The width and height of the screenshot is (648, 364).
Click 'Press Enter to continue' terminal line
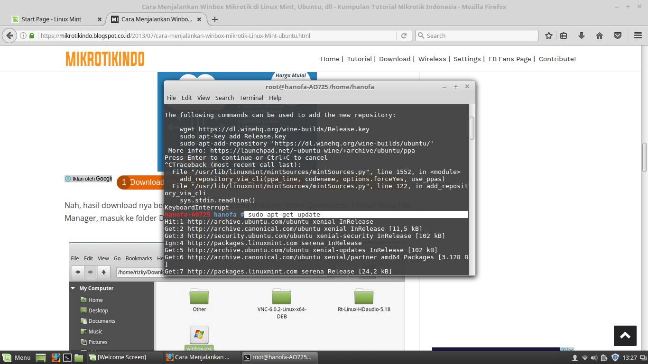(246, 158)
